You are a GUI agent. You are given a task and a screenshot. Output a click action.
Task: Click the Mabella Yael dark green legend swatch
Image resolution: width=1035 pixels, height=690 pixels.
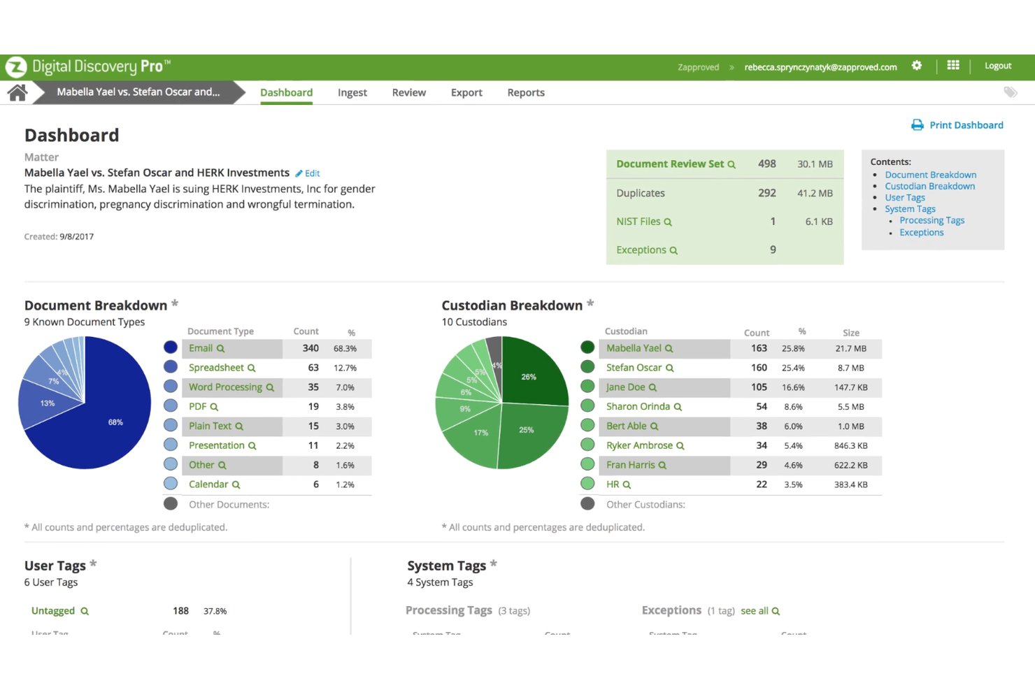[587, 347]
